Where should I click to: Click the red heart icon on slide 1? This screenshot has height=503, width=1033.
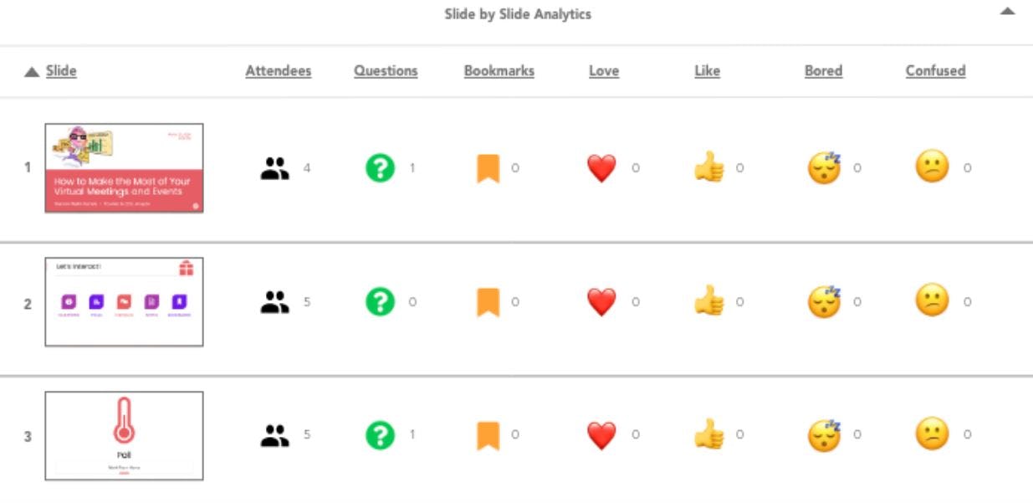(601, 168)
